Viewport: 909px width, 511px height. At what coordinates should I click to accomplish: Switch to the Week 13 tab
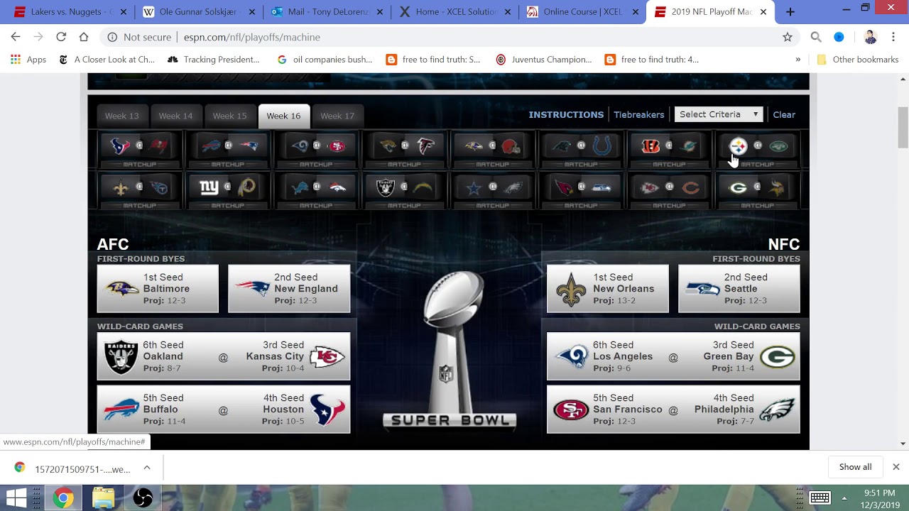click(x=121, y=116)
